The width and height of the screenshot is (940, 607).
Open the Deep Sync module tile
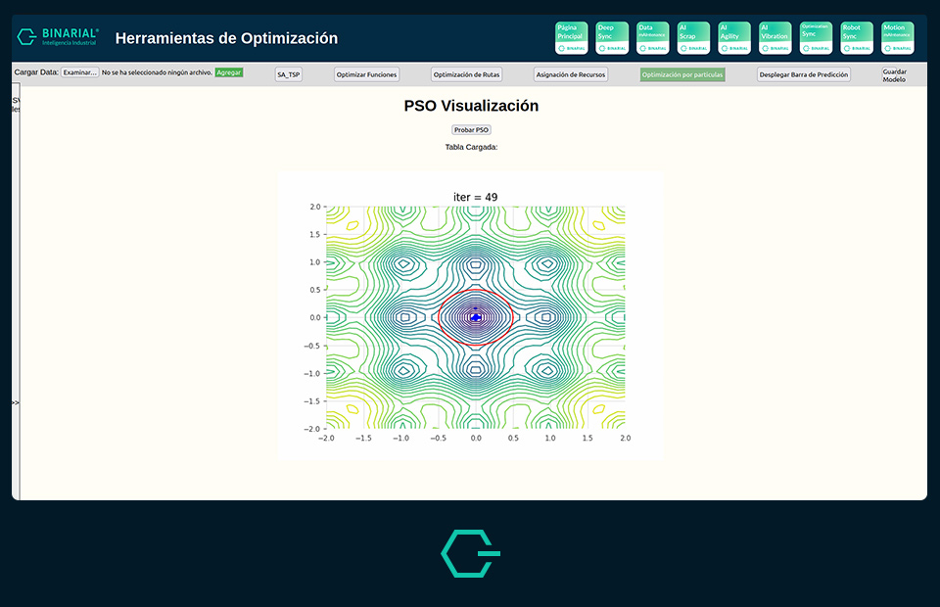coord(612,37)
